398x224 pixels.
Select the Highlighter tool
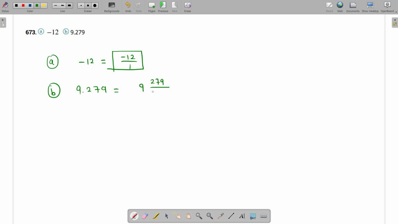point(155,216)
